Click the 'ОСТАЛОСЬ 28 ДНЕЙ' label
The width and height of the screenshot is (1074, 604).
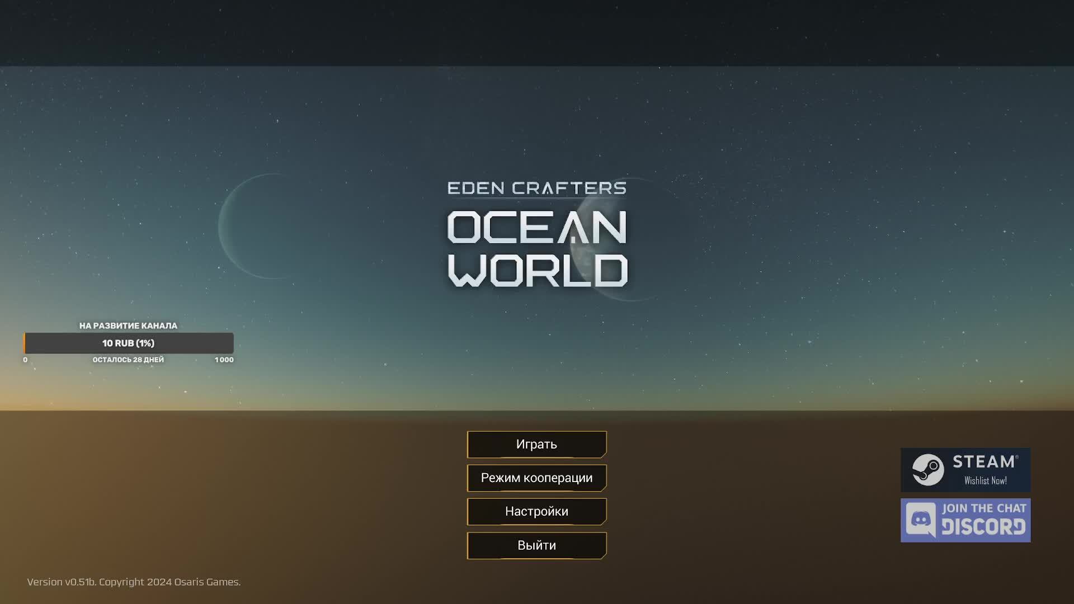[128, 360]
